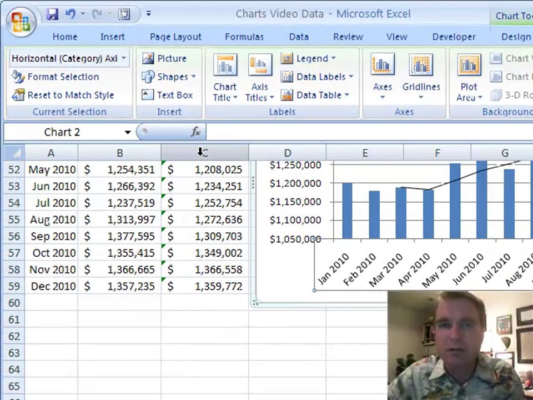533x400 pixels.
Task: Expand the Undo history dropdown arrow
Action: click(x=83, y=14)
